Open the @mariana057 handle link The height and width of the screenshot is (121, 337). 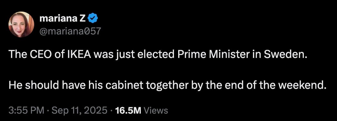pos(70,31)
